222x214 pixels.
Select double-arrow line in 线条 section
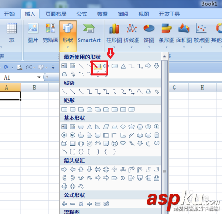(x=81, y=92)
